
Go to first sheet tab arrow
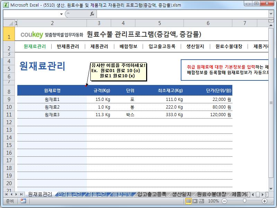click(6, 194)
